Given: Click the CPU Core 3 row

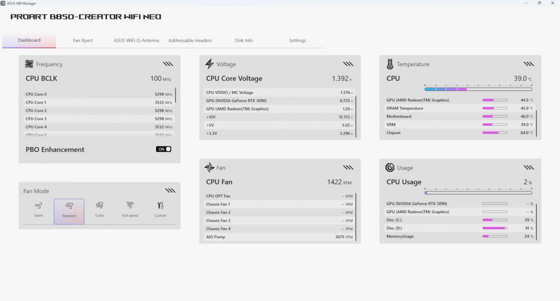Looking at the screenshot, I should point(99,119).
